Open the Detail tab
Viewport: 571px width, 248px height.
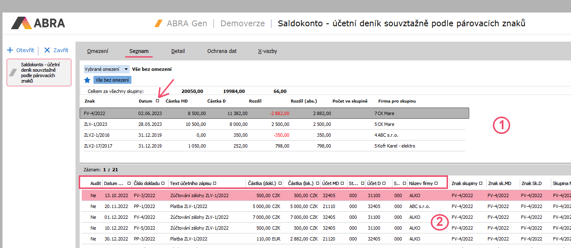click(178, 51)
